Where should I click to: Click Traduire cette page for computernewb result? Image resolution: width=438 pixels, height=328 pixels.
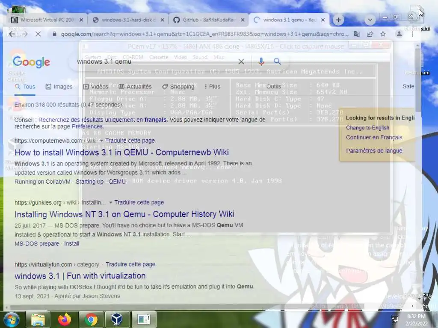click(x=130, y=141)
